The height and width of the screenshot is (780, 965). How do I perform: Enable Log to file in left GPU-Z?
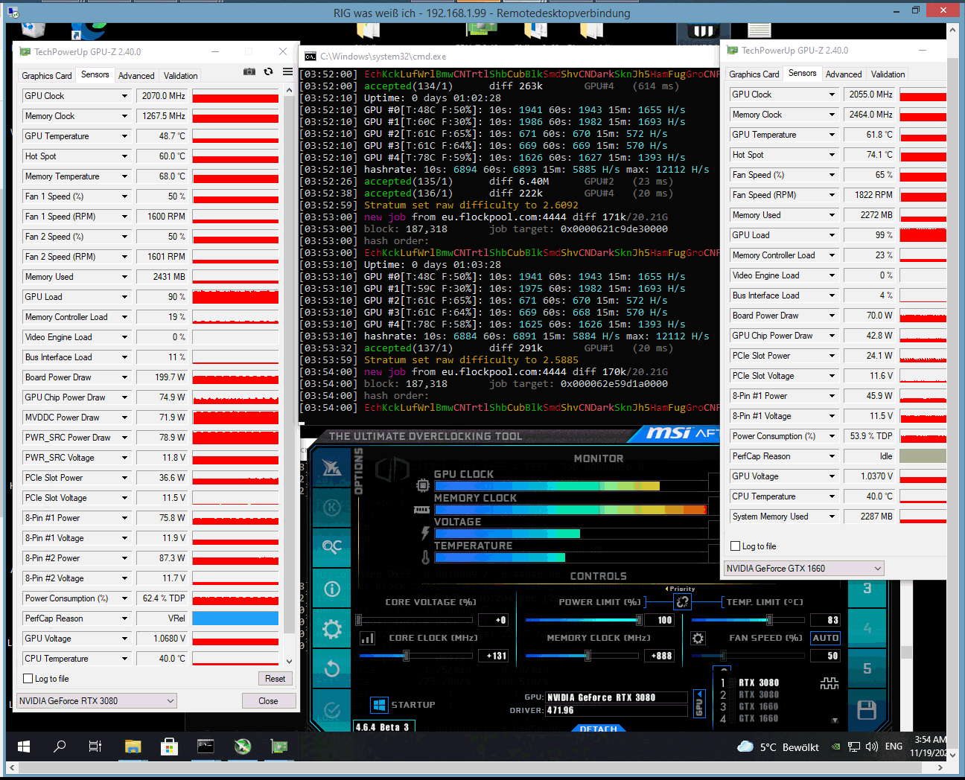(28, 679)
